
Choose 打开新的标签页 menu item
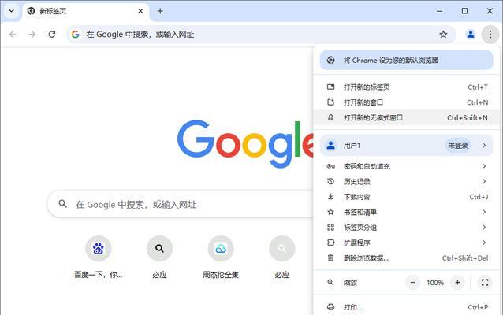coord(406,87)
